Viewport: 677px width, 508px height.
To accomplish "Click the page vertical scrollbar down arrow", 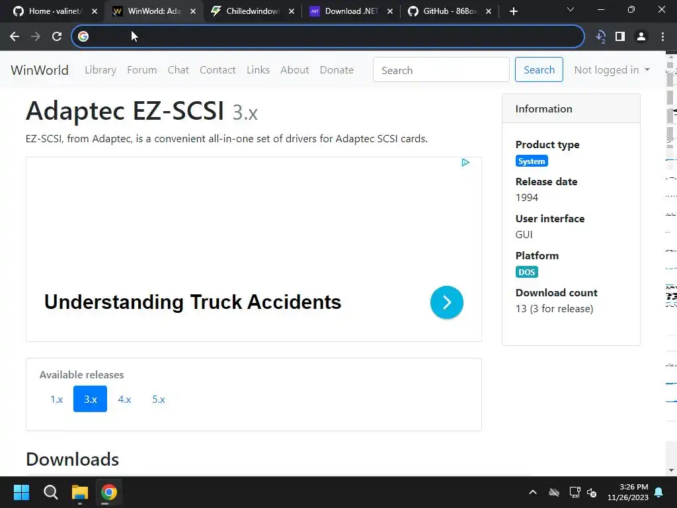I will pyautogui.click(x=672, y=470).
